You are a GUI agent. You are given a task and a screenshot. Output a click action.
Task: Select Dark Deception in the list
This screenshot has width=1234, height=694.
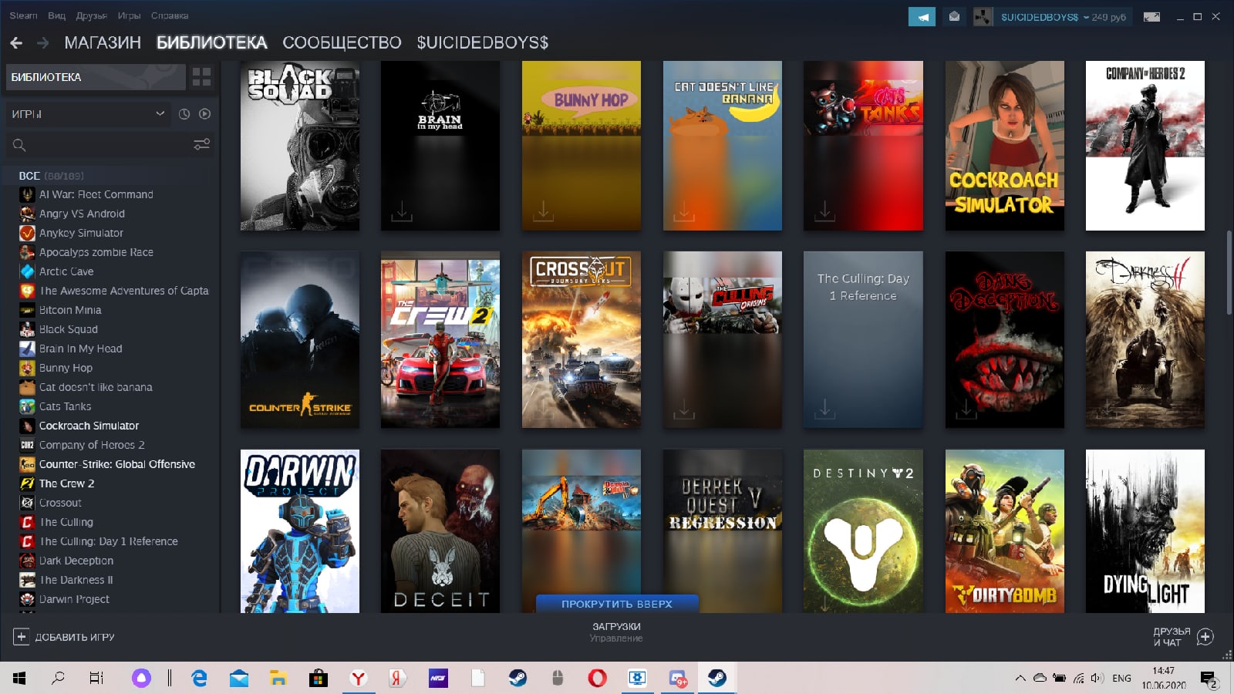76,561
